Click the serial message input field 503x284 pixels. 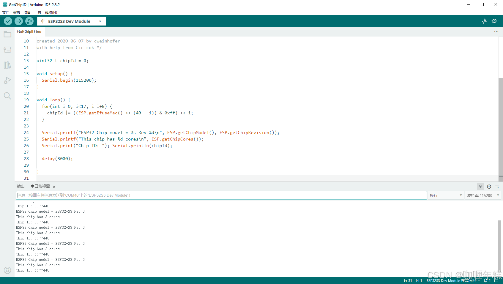(x=221, y=195)
